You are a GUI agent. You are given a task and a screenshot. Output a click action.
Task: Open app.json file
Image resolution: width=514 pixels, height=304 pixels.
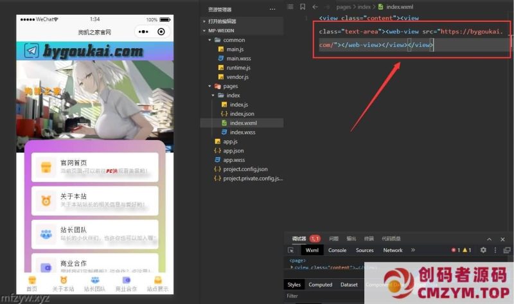233,150
